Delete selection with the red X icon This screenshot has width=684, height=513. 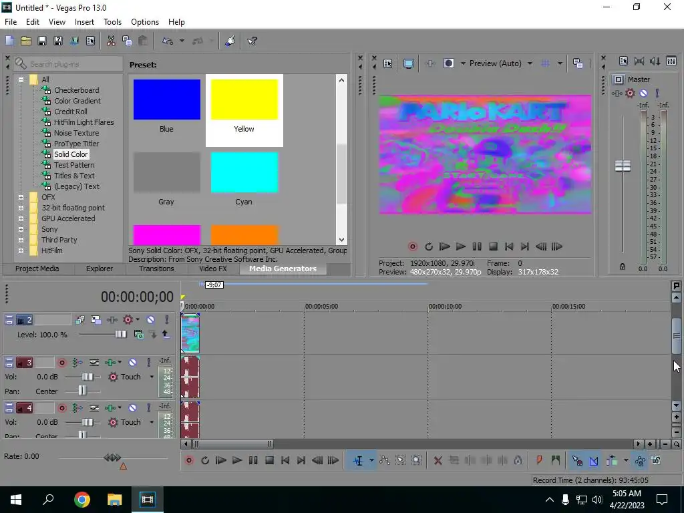click(x=438, y=460)
